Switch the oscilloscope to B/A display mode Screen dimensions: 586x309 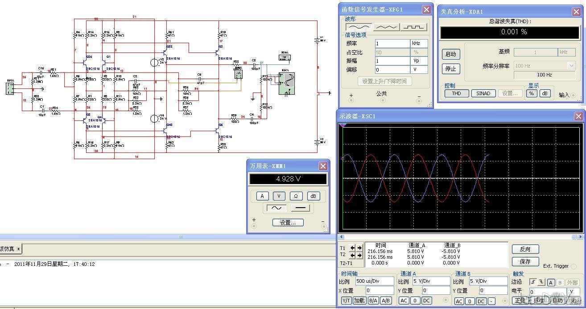[x=373, y=301]
